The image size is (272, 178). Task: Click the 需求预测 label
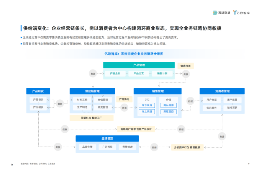185,66
